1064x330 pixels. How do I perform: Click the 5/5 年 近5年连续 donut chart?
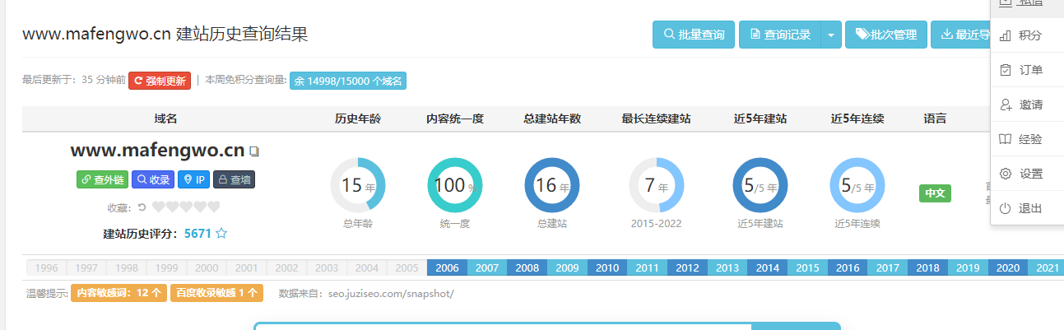(x=857, y=185)
